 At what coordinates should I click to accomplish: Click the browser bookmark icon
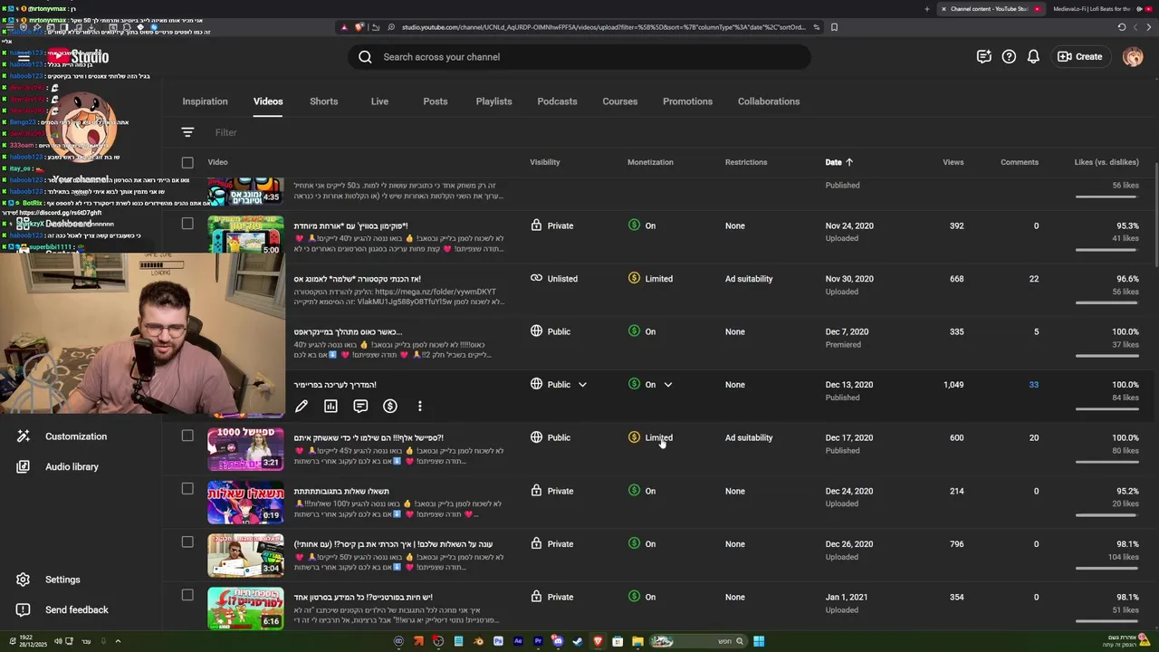point(834,27)
